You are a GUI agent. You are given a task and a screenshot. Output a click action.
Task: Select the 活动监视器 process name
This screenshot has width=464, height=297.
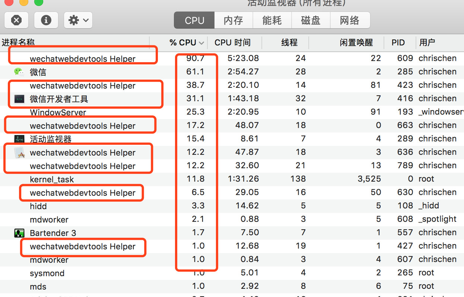[x=51, y=139]
